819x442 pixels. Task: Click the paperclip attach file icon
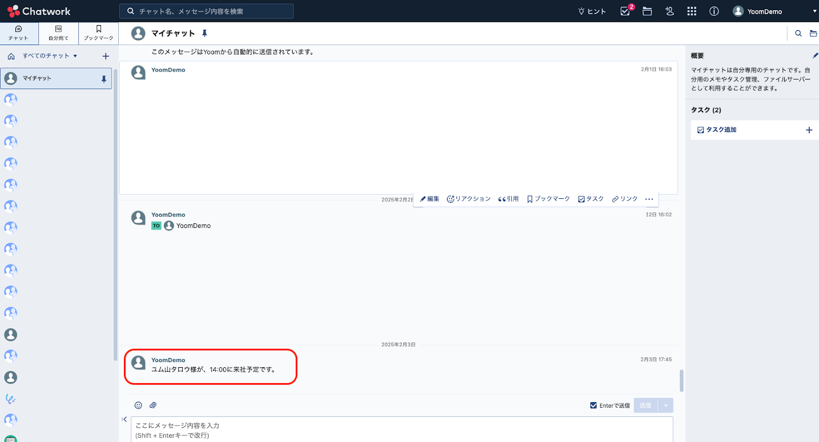[x=153, y=405]
